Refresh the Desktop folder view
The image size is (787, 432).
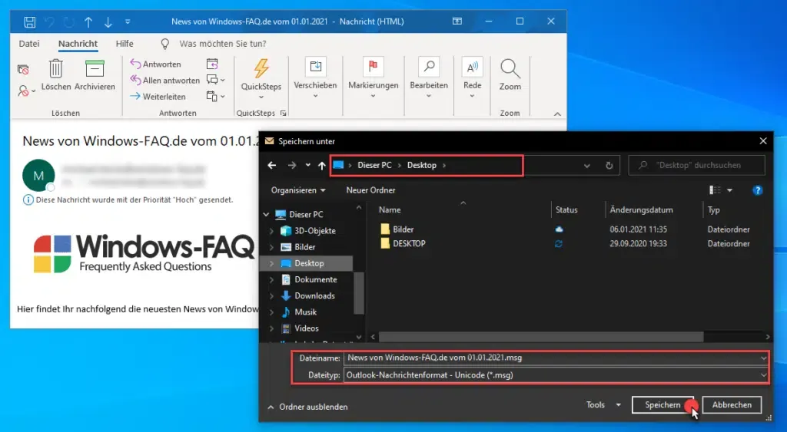coord(609,166)
